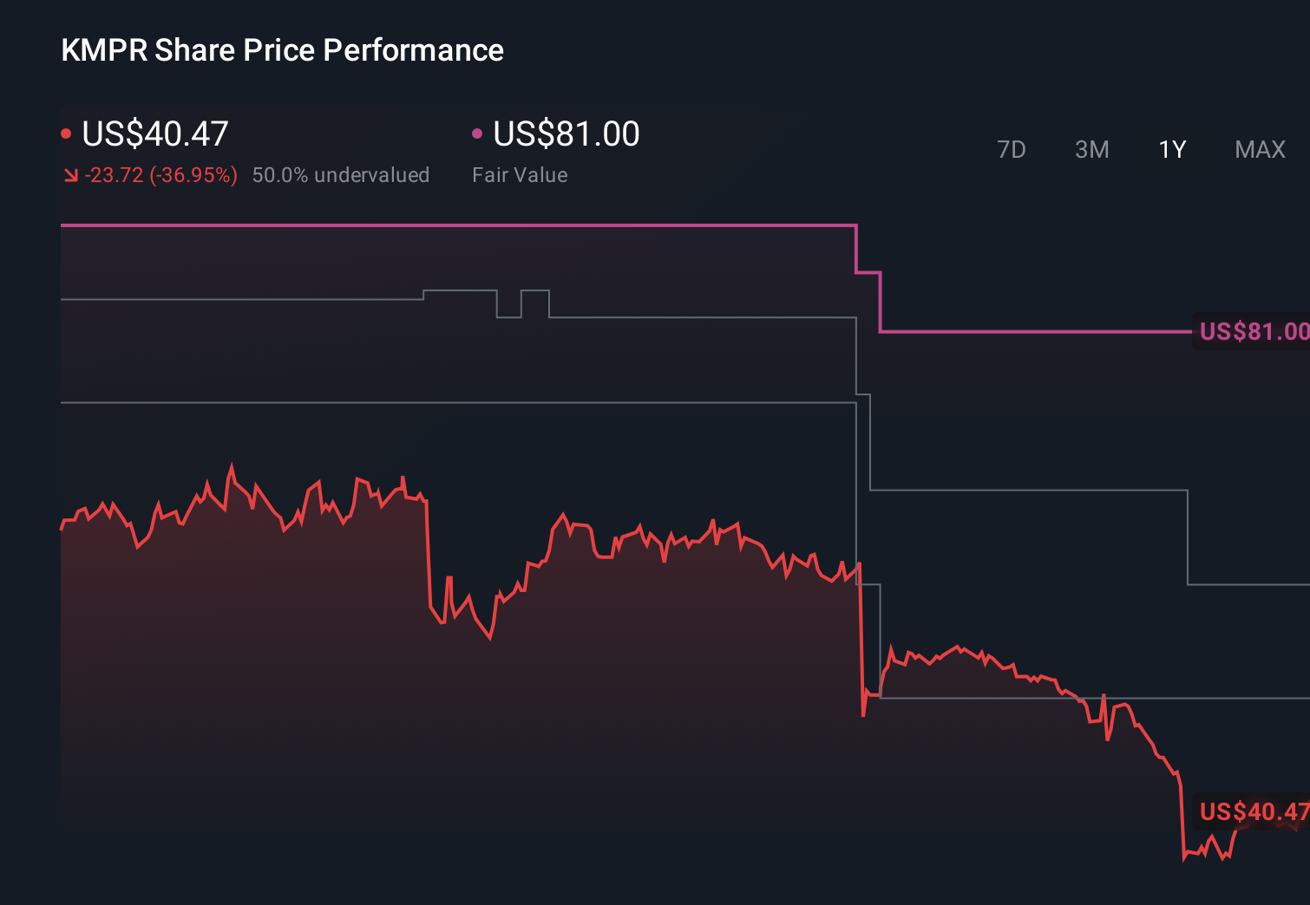The height and width of the screenshot is (905, 1310).
Task: Select the 1Y view
Action: point(1171,149)
